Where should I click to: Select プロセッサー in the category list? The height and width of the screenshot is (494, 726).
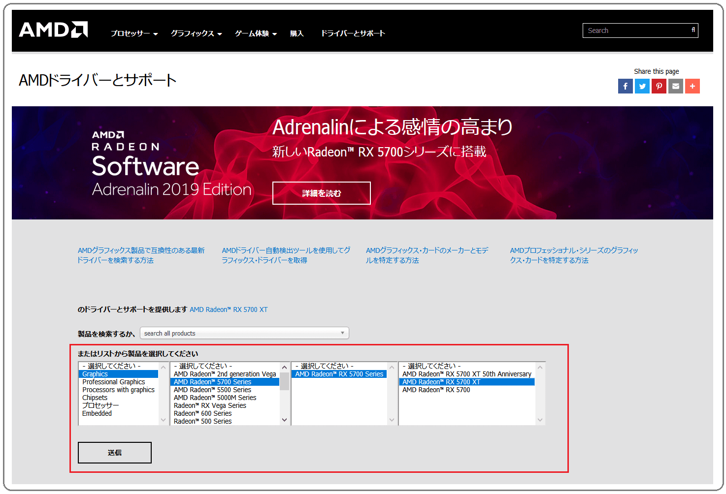[x=118, y=405]
